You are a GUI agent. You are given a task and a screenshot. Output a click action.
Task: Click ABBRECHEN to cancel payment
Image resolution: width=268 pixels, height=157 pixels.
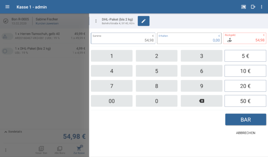pyautogui.click(x=245, y=133)
